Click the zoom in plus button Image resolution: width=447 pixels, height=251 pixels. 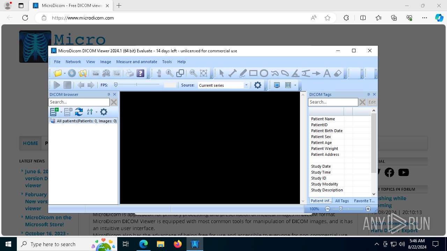pyautogui.click(x=368, y=209)
